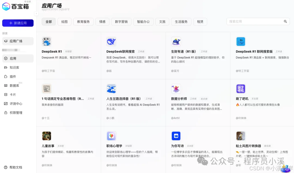Click the 权限管理 lock icon
Image resolution: width=294 pixels, height=173 pixels.
coord(6,113)
